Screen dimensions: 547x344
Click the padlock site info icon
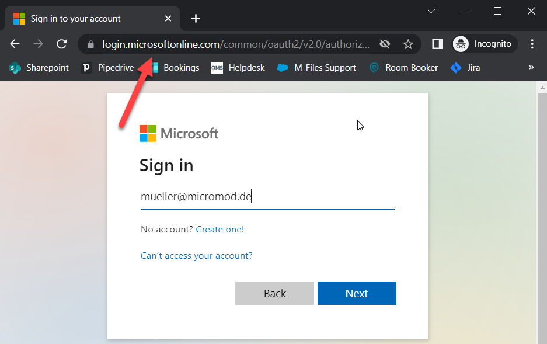click(90, 44)
